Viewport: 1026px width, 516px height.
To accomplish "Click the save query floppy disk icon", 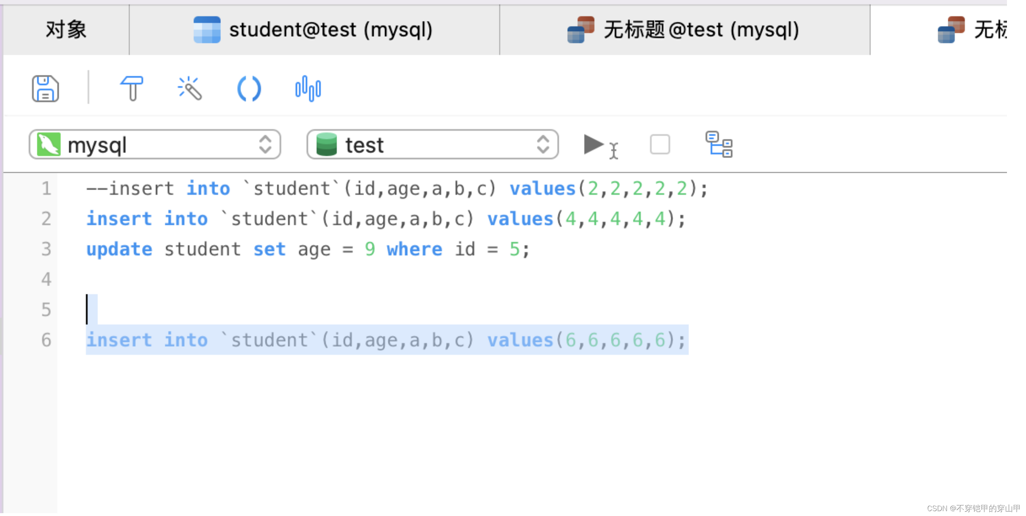I will [x=45, y=89].
